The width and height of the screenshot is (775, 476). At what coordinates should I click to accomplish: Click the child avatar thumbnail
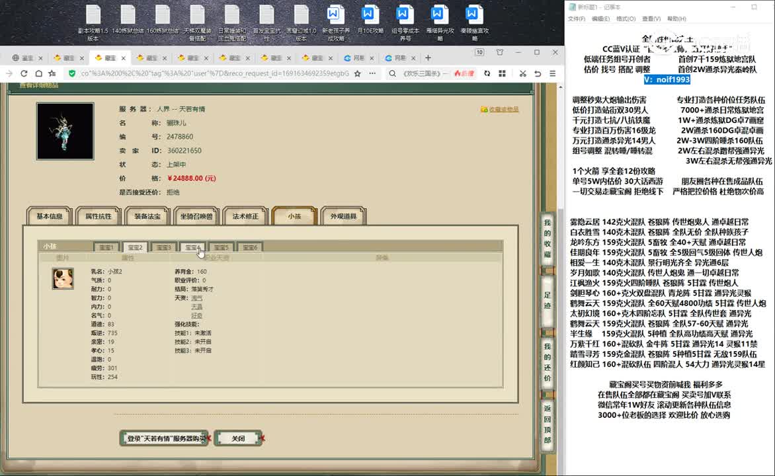click(x=63, y=278)
